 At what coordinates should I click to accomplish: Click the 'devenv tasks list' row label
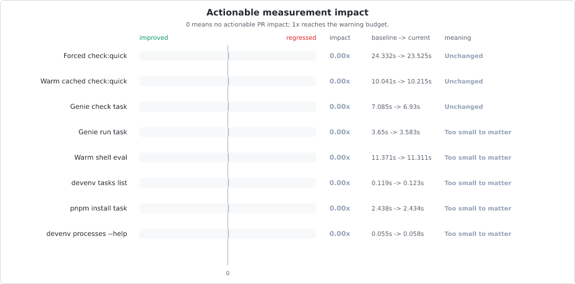click(x=100, y=183)
